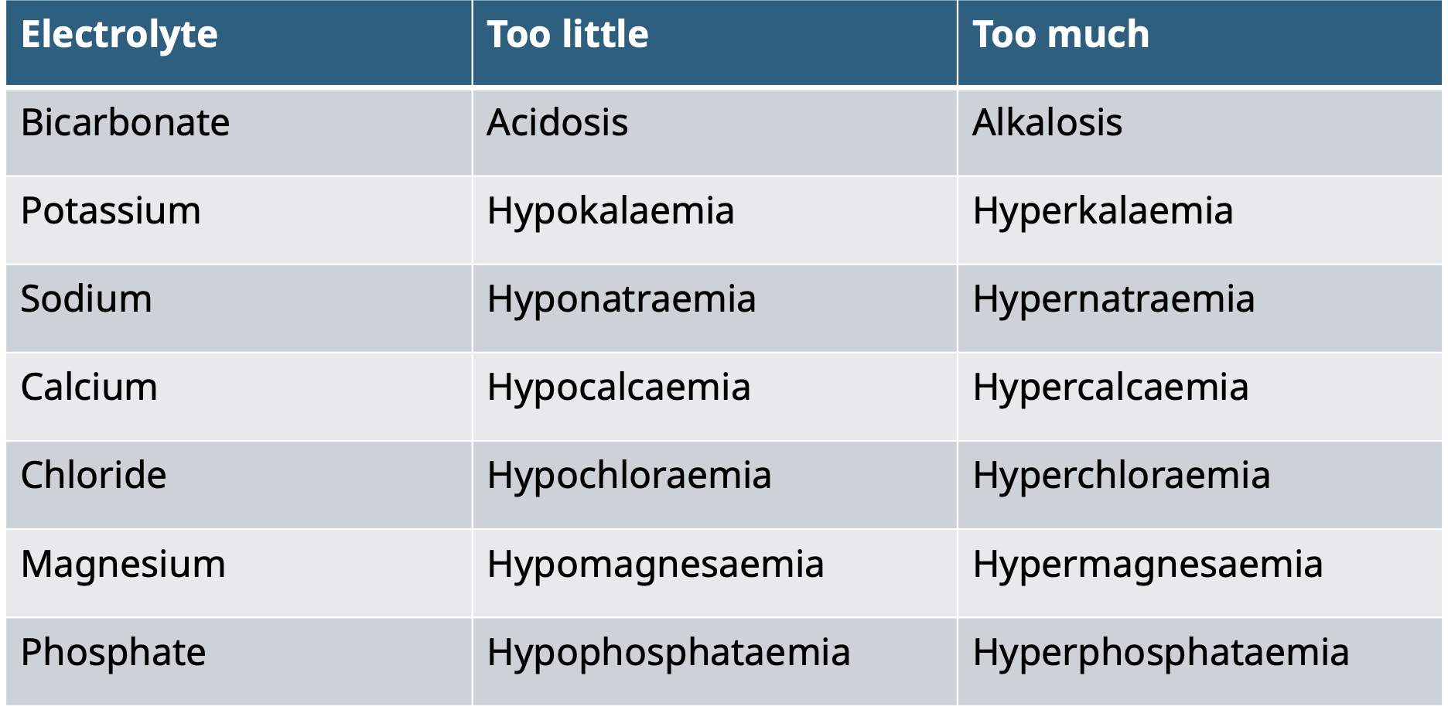Click the Too much column header
1448x710 pixels.
[x=1060, y=35]
